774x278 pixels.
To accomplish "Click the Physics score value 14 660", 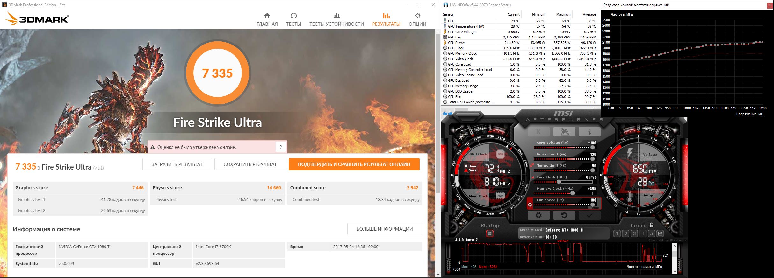I will point(274,188).
